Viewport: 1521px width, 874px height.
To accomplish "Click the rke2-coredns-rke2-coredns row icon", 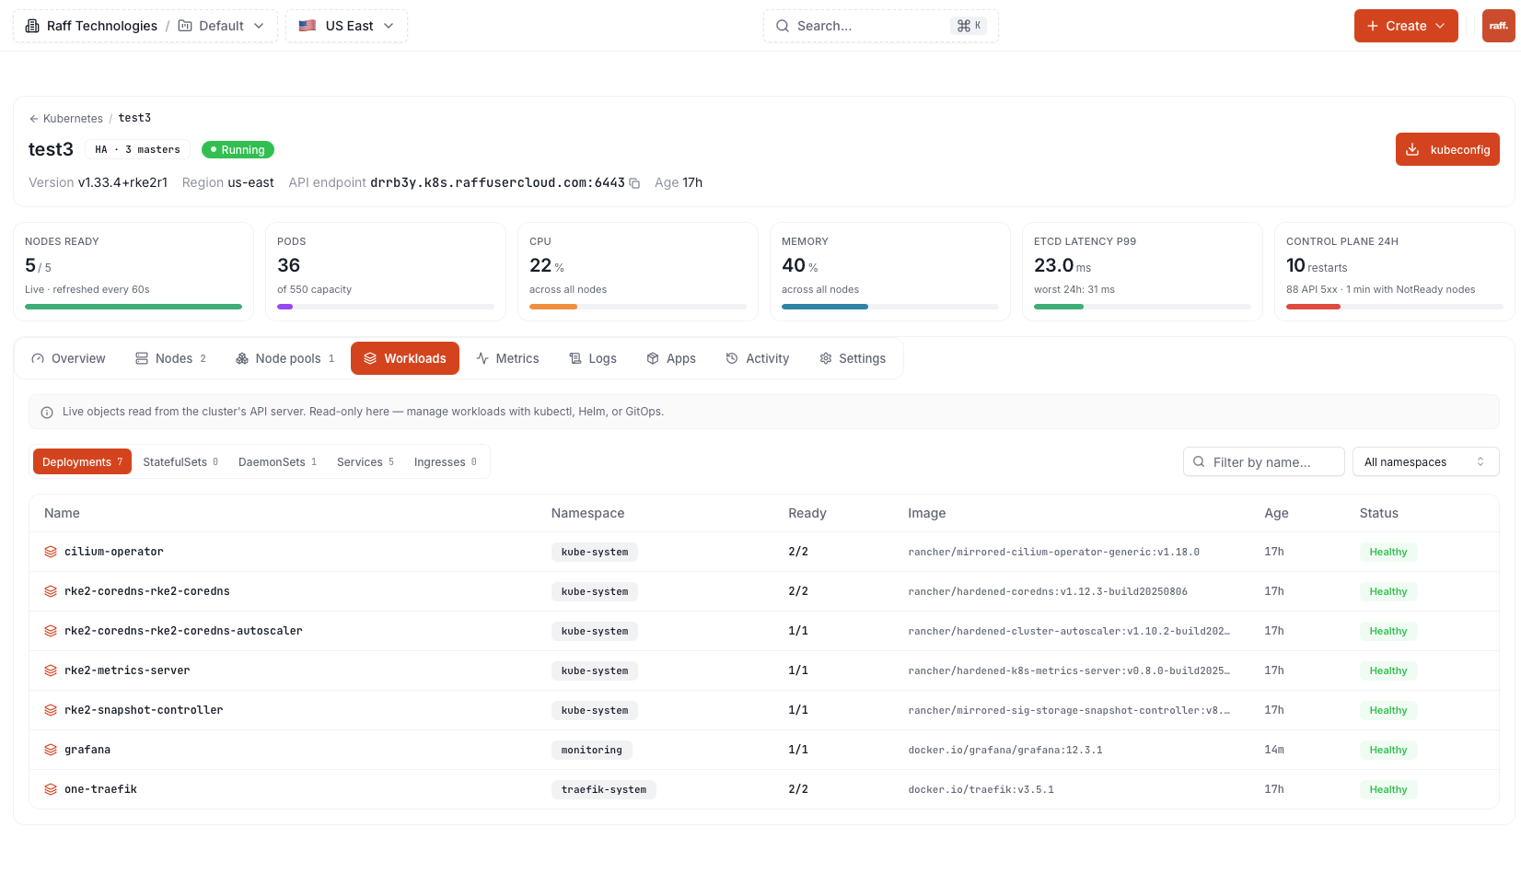I will coord(51,591).
